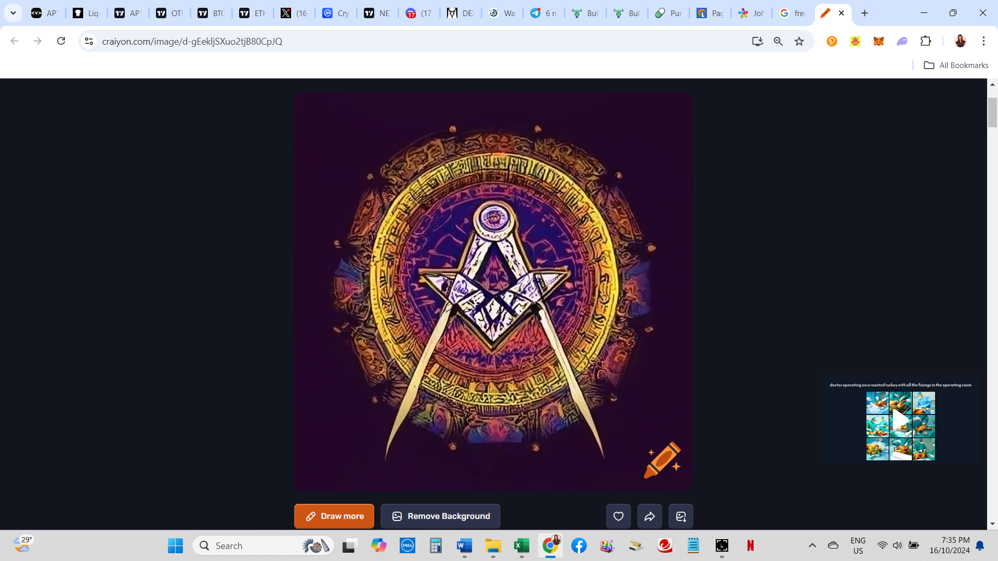This screenshot has height=561, width=998.
Task: Install app icon in address bar
Action: (757, 41)
